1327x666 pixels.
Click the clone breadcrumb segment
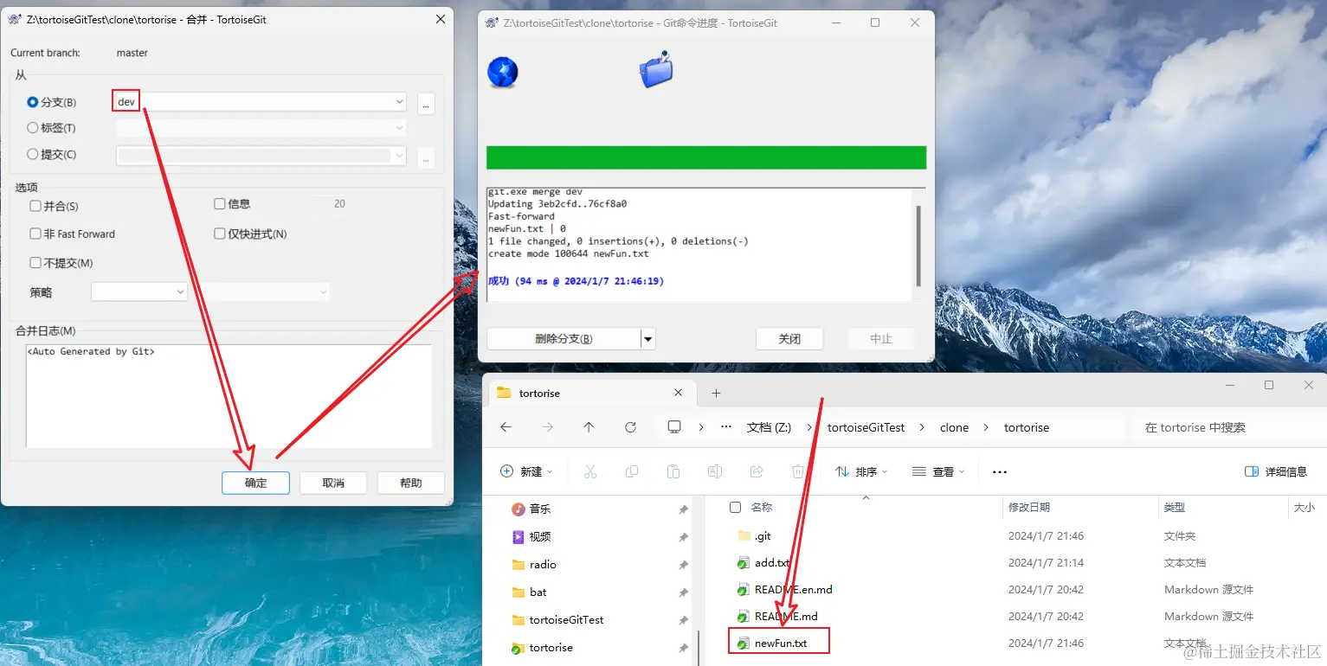click(954, 427)
